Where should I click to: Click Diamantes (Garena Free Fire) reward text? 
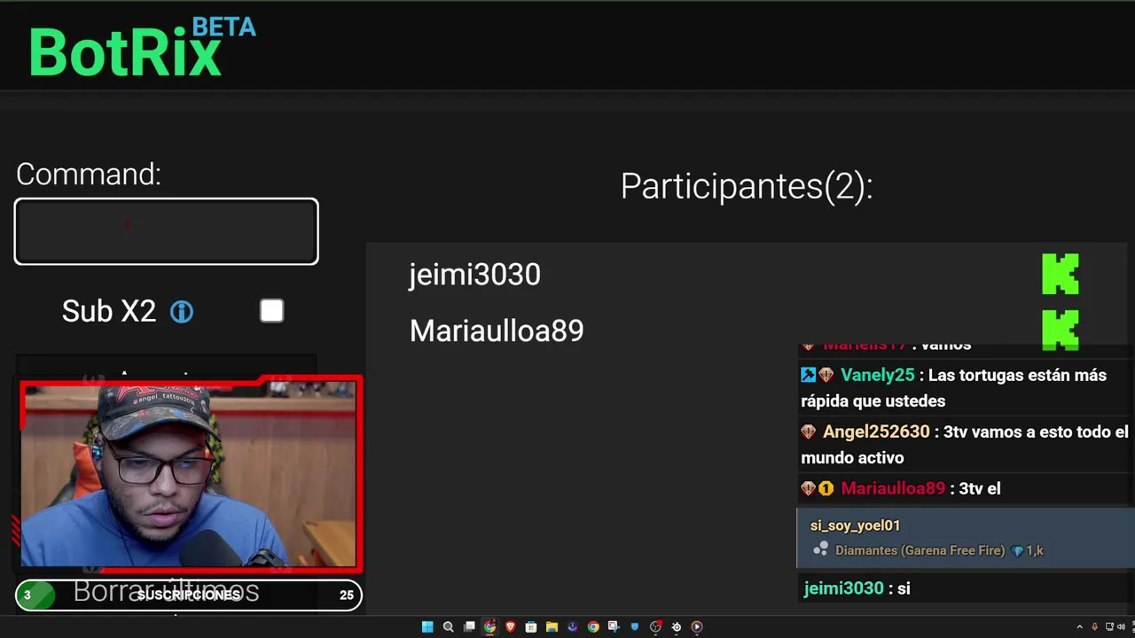(920, 550)
